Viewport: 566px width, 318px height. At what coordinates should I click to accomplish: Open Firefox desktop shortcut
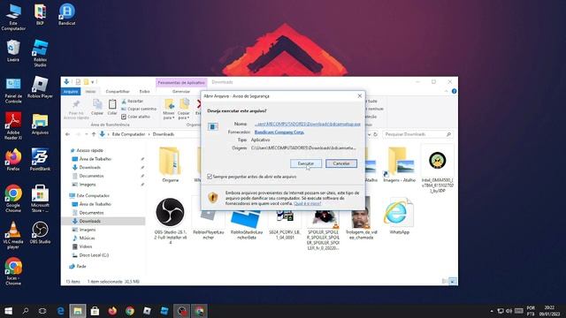[13, 160]
